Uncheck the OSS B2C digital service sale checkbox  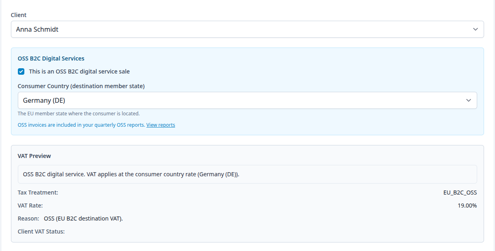tap(21, 71)
